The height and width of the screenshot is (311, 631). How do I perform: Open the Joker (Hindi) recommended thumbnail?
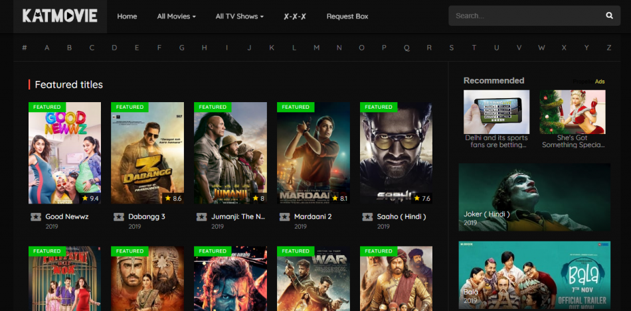(x=534, y=197)
